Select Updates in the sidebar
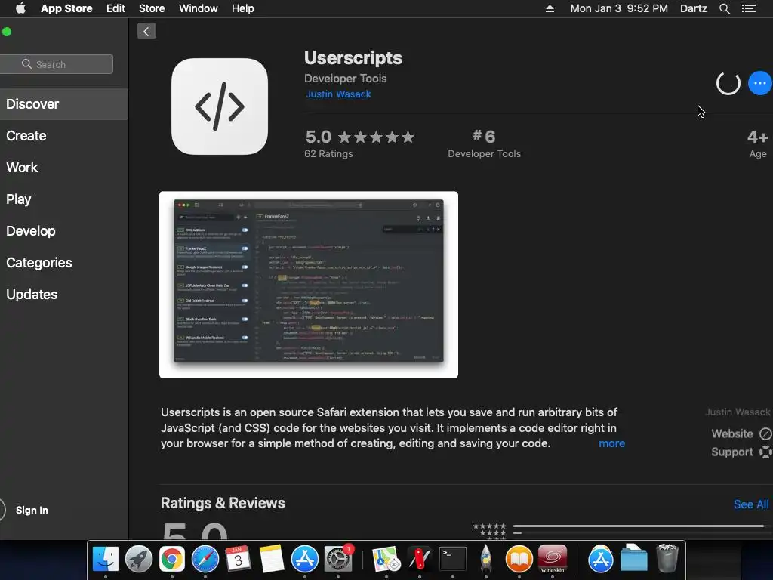Screen dimensions: 773x580 (x=64, y=295)
